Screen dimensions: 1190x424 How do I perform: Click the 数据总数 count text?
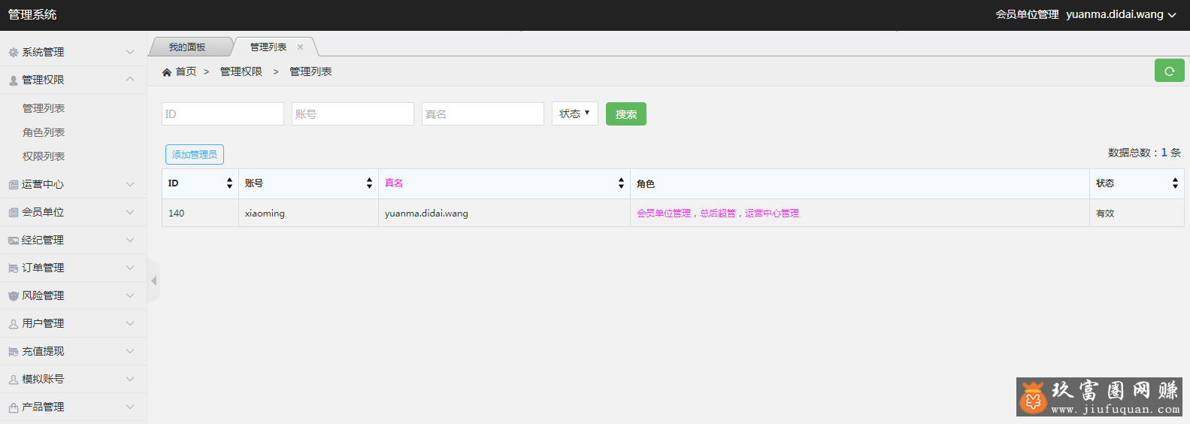[x=1144, y=153]
